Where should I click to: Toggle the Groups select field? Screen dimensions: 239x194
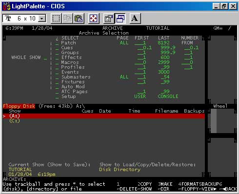57,53
